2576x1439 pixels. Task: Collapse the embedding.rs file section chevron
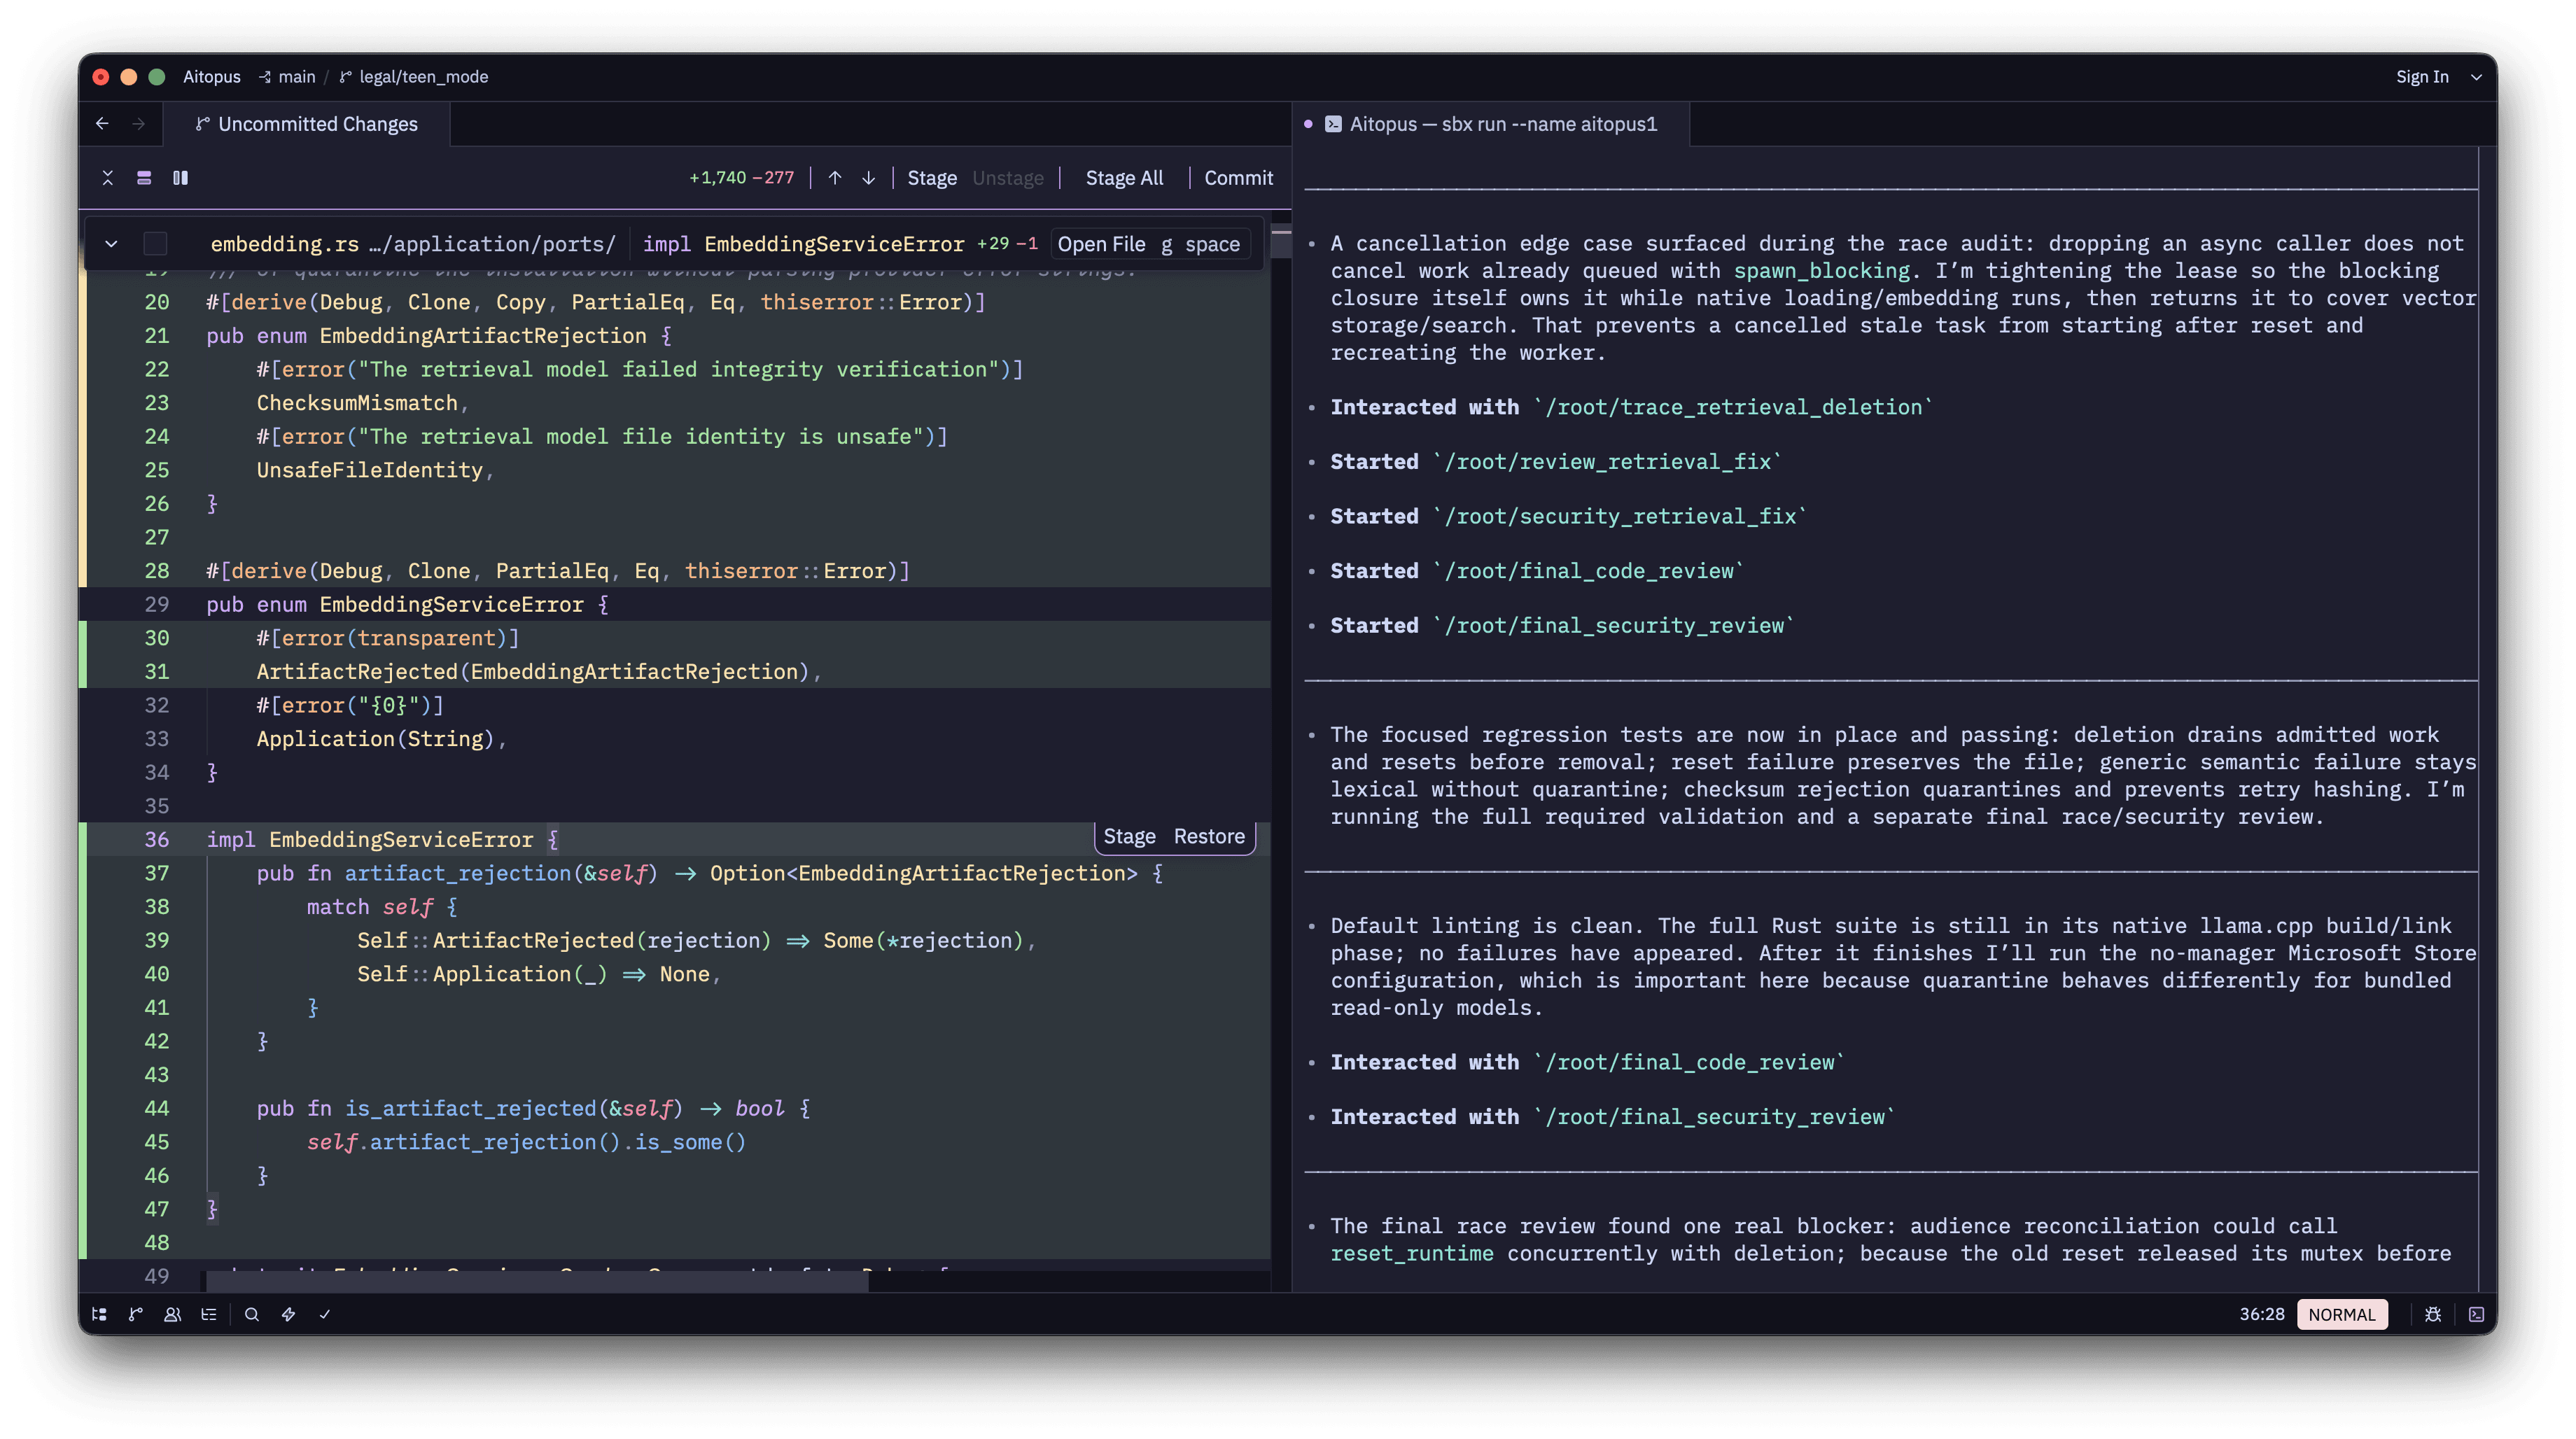[111, 244]
